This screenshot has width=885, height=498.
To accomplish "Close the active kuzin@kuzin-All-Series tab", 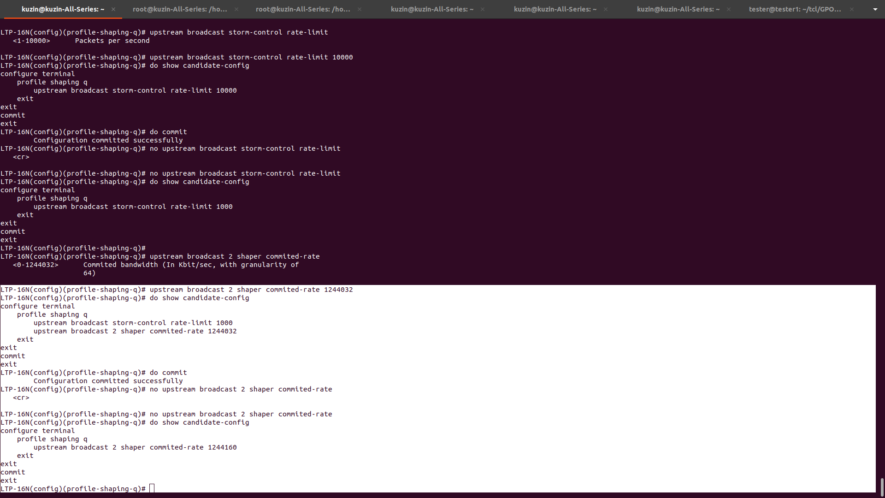I will 113,9.
